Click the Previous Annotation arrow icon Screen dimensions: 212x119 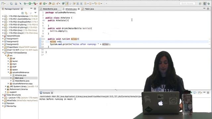90,4
